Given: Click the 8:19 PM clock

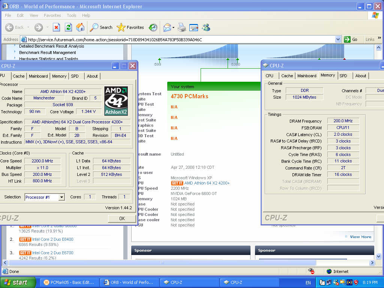Looking at the screenshot, I should (370, 282).
